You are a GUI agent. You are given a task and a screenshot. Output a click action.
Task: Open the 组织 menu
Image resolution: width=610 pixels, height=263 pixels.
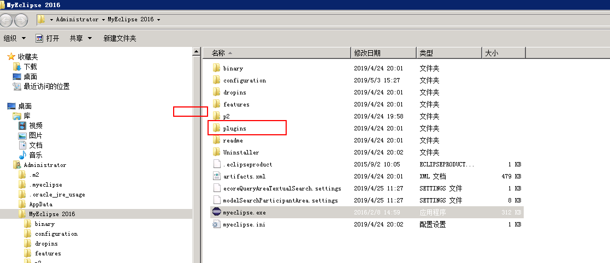click(x=15, y=38)
